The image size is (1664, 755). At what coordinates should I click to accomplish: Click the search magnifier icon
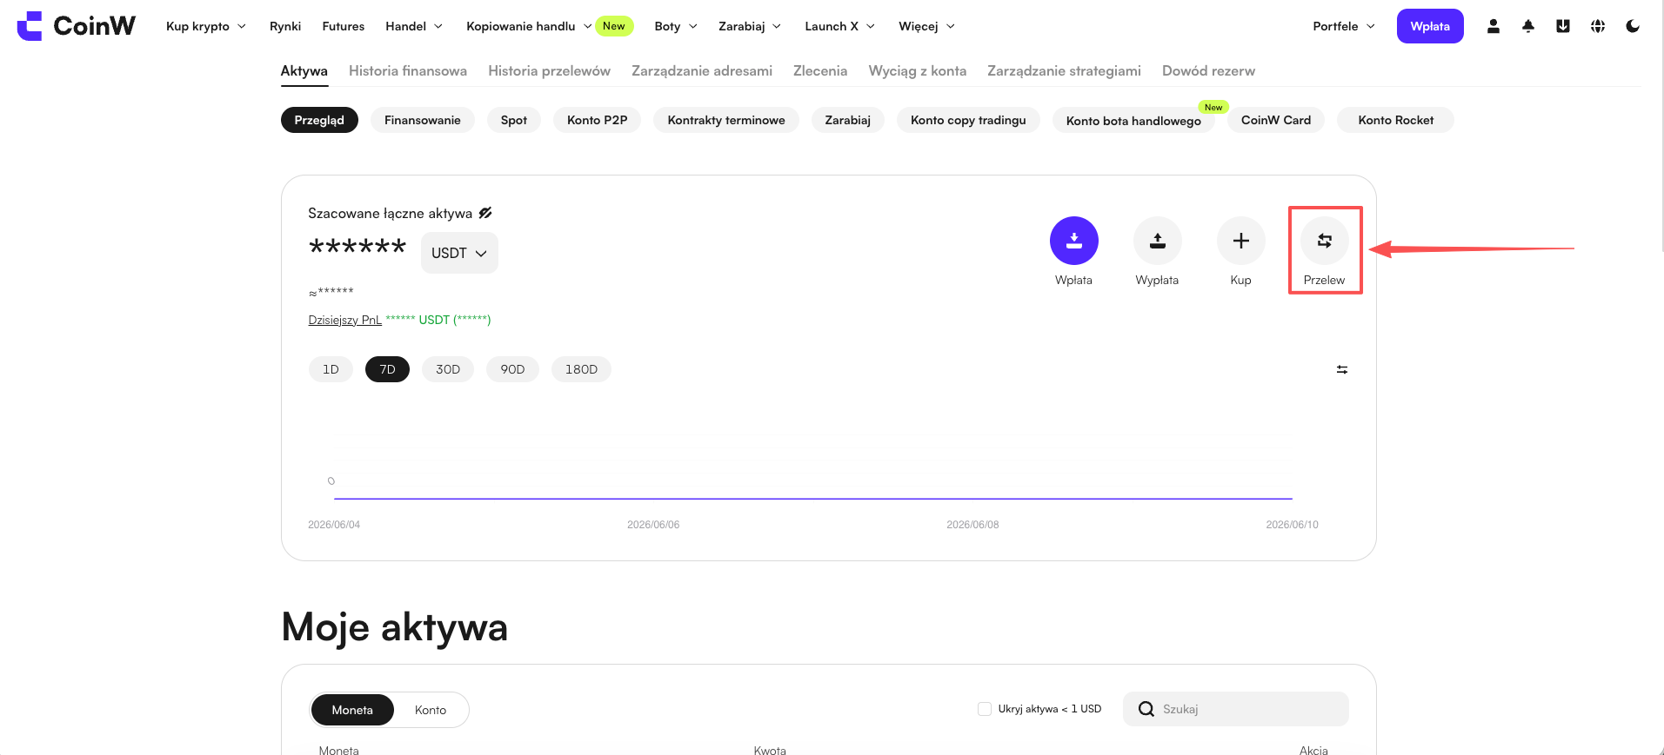1146,709
